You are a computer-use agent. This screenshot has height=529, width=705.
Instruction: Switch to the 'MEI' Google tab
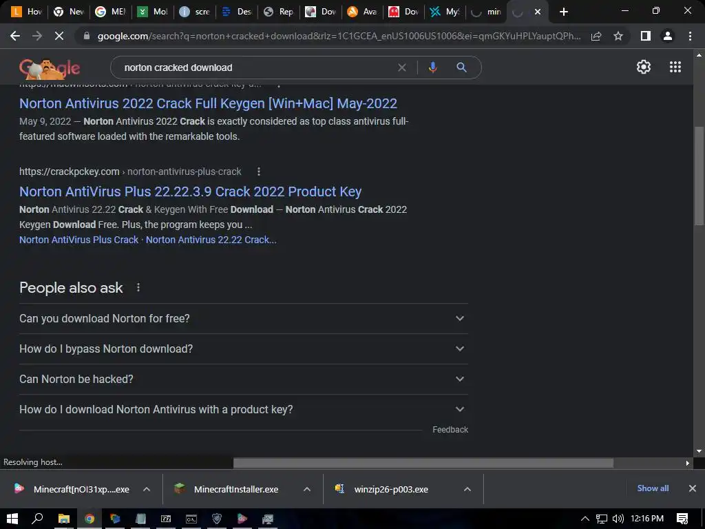pos(110,12)
